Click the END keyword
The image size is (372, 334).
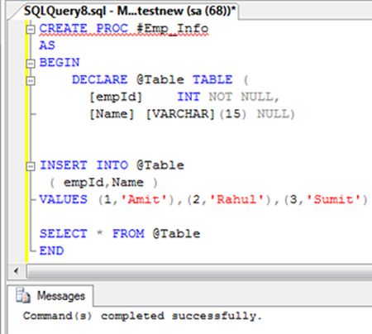click(x=51, y=250)
